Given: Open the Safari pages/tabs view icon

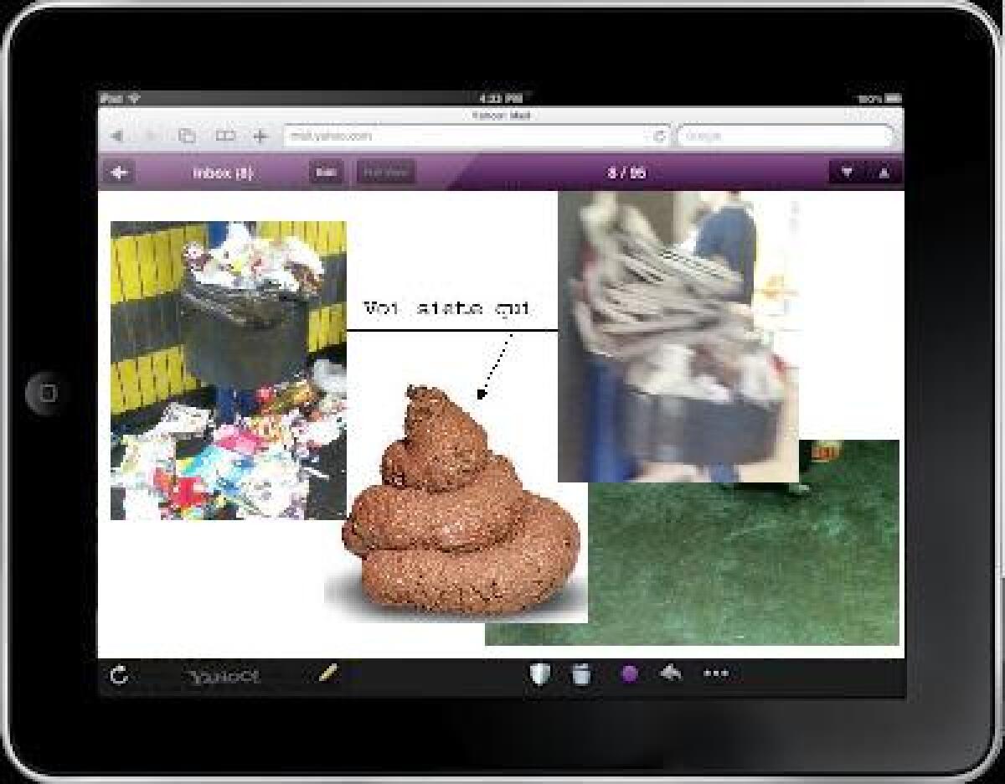Looking at the screenshot, I should (187, 137).
